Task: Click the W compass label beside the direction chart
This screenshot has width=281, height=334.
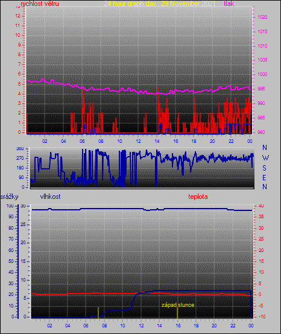Action: 265,158
